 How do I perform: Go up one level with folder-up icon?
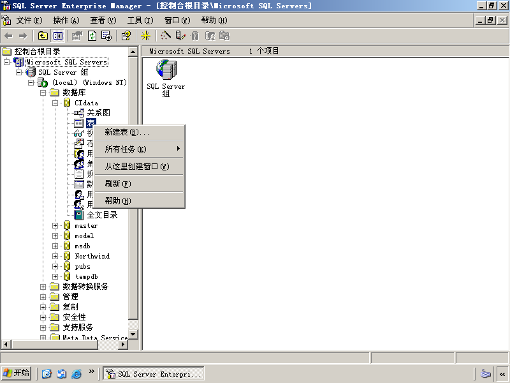[43, 36]
